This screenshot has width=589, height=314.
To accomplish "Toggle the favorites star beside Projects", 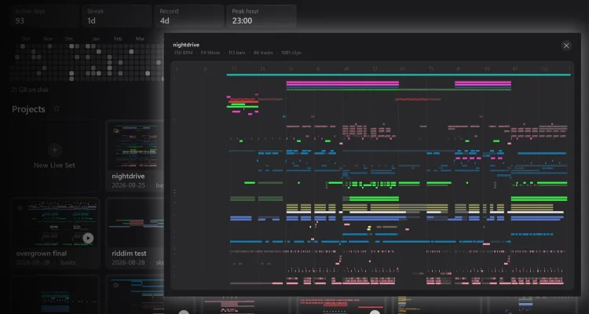I will (57, 108).
